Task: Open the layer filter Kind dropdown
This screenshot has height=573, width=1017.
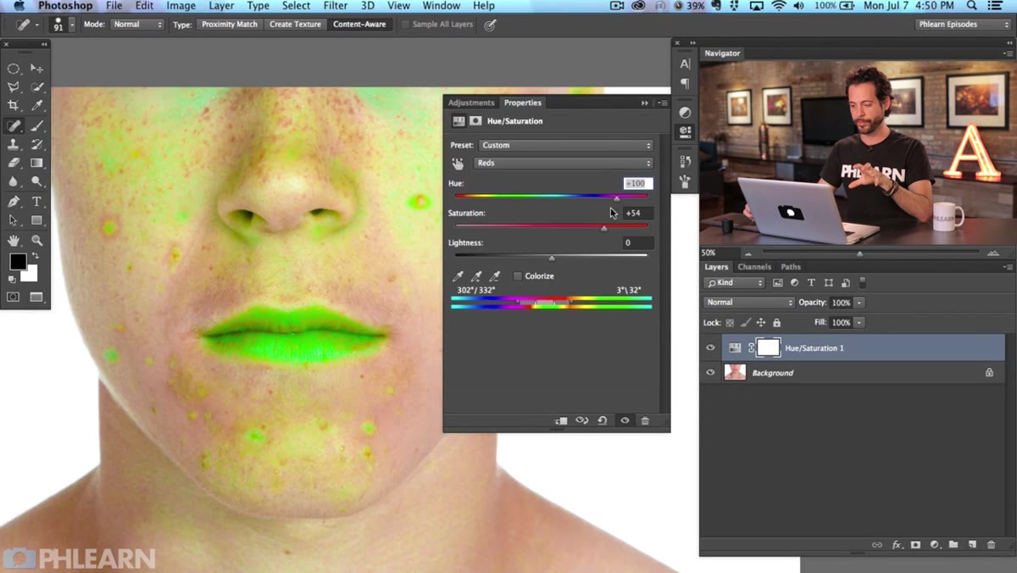Action: (x=735, y=282)
